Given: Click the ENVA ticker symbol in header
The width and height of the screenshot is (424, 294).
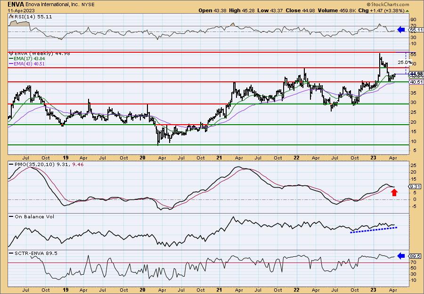Looking at the screenshot, I should (16, 4).
